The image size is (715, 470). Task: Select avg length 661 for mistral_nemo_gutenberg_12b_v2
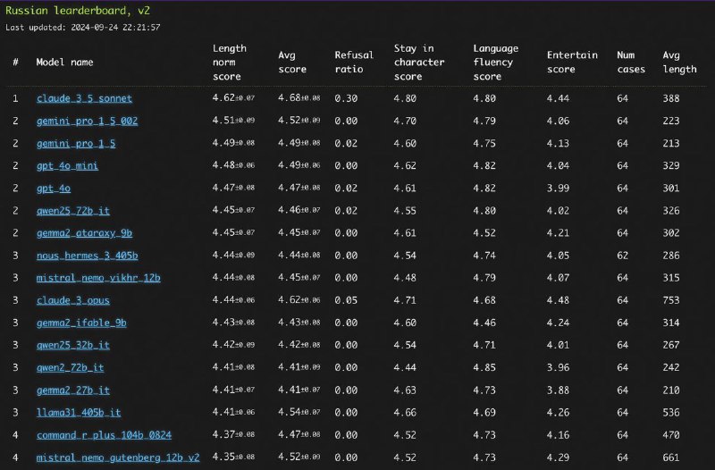pyautogui.click(x=671, y=457)
